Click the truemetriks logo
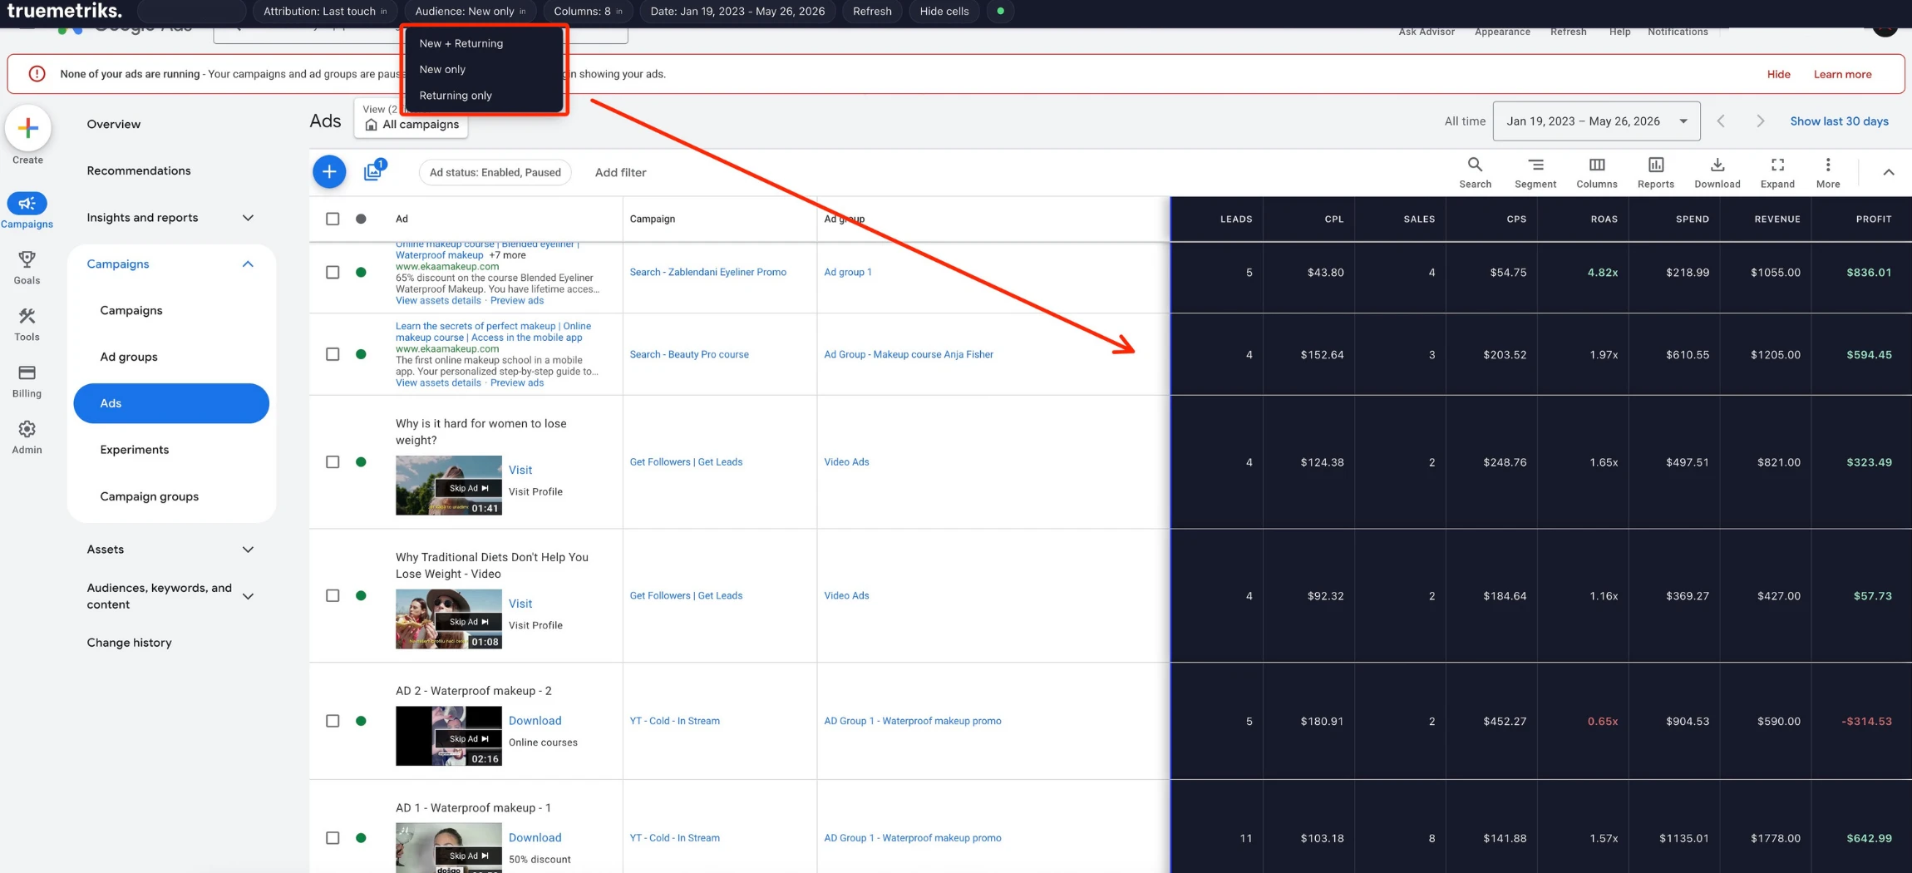This screenshot has height=873, width=1912. point(64,11)
